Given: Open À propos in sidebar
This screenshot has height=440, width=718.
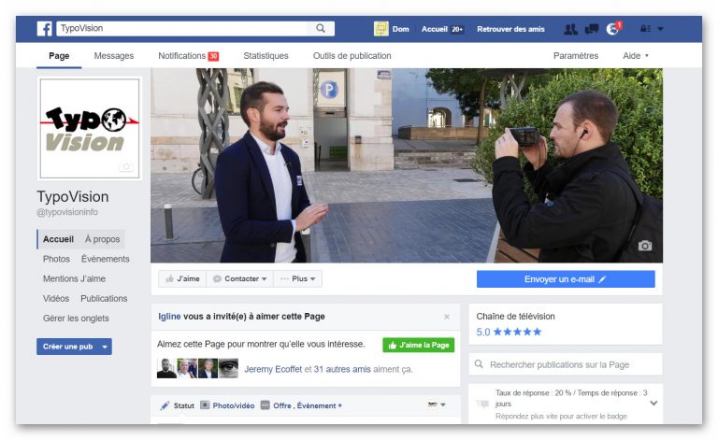Looking at the screenshot, I should 102,239.
